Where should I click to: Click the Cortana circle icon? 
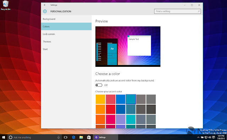tap(11, 137)
